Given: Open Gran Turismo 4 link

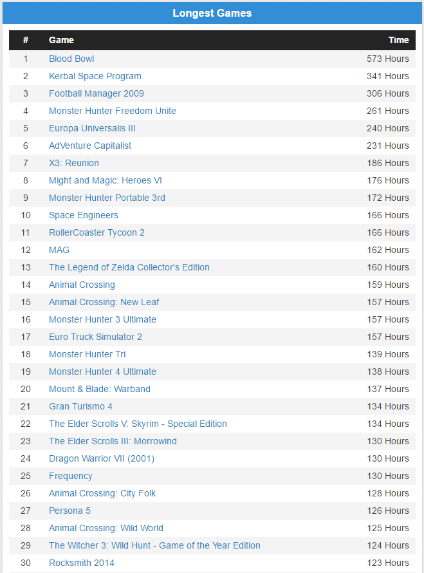Looking at the screenshot, I should point(80,406).
